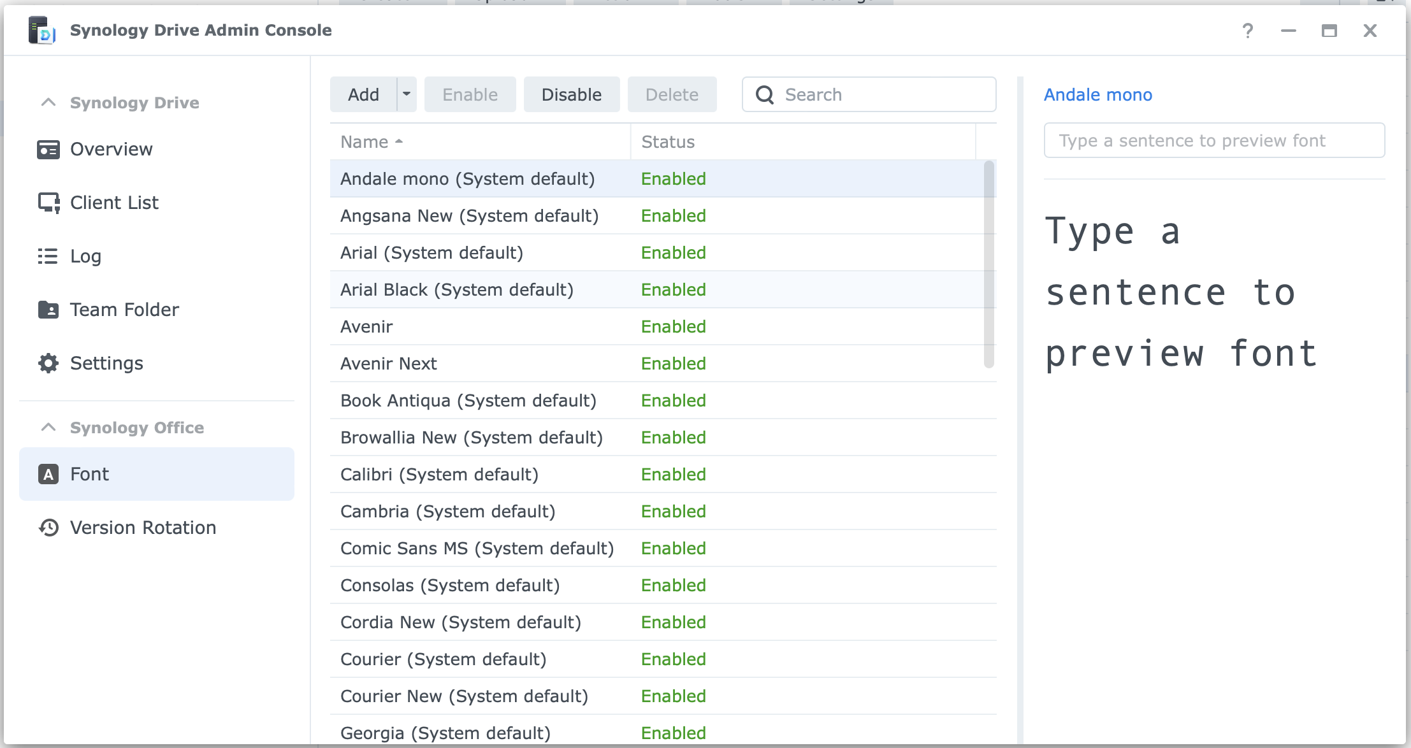Navigate to Settings

(x=157, y=363)
